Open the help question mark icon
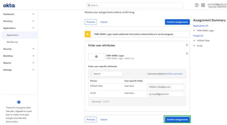The width and height of the screenshot is (227, 125). point(196,5)
